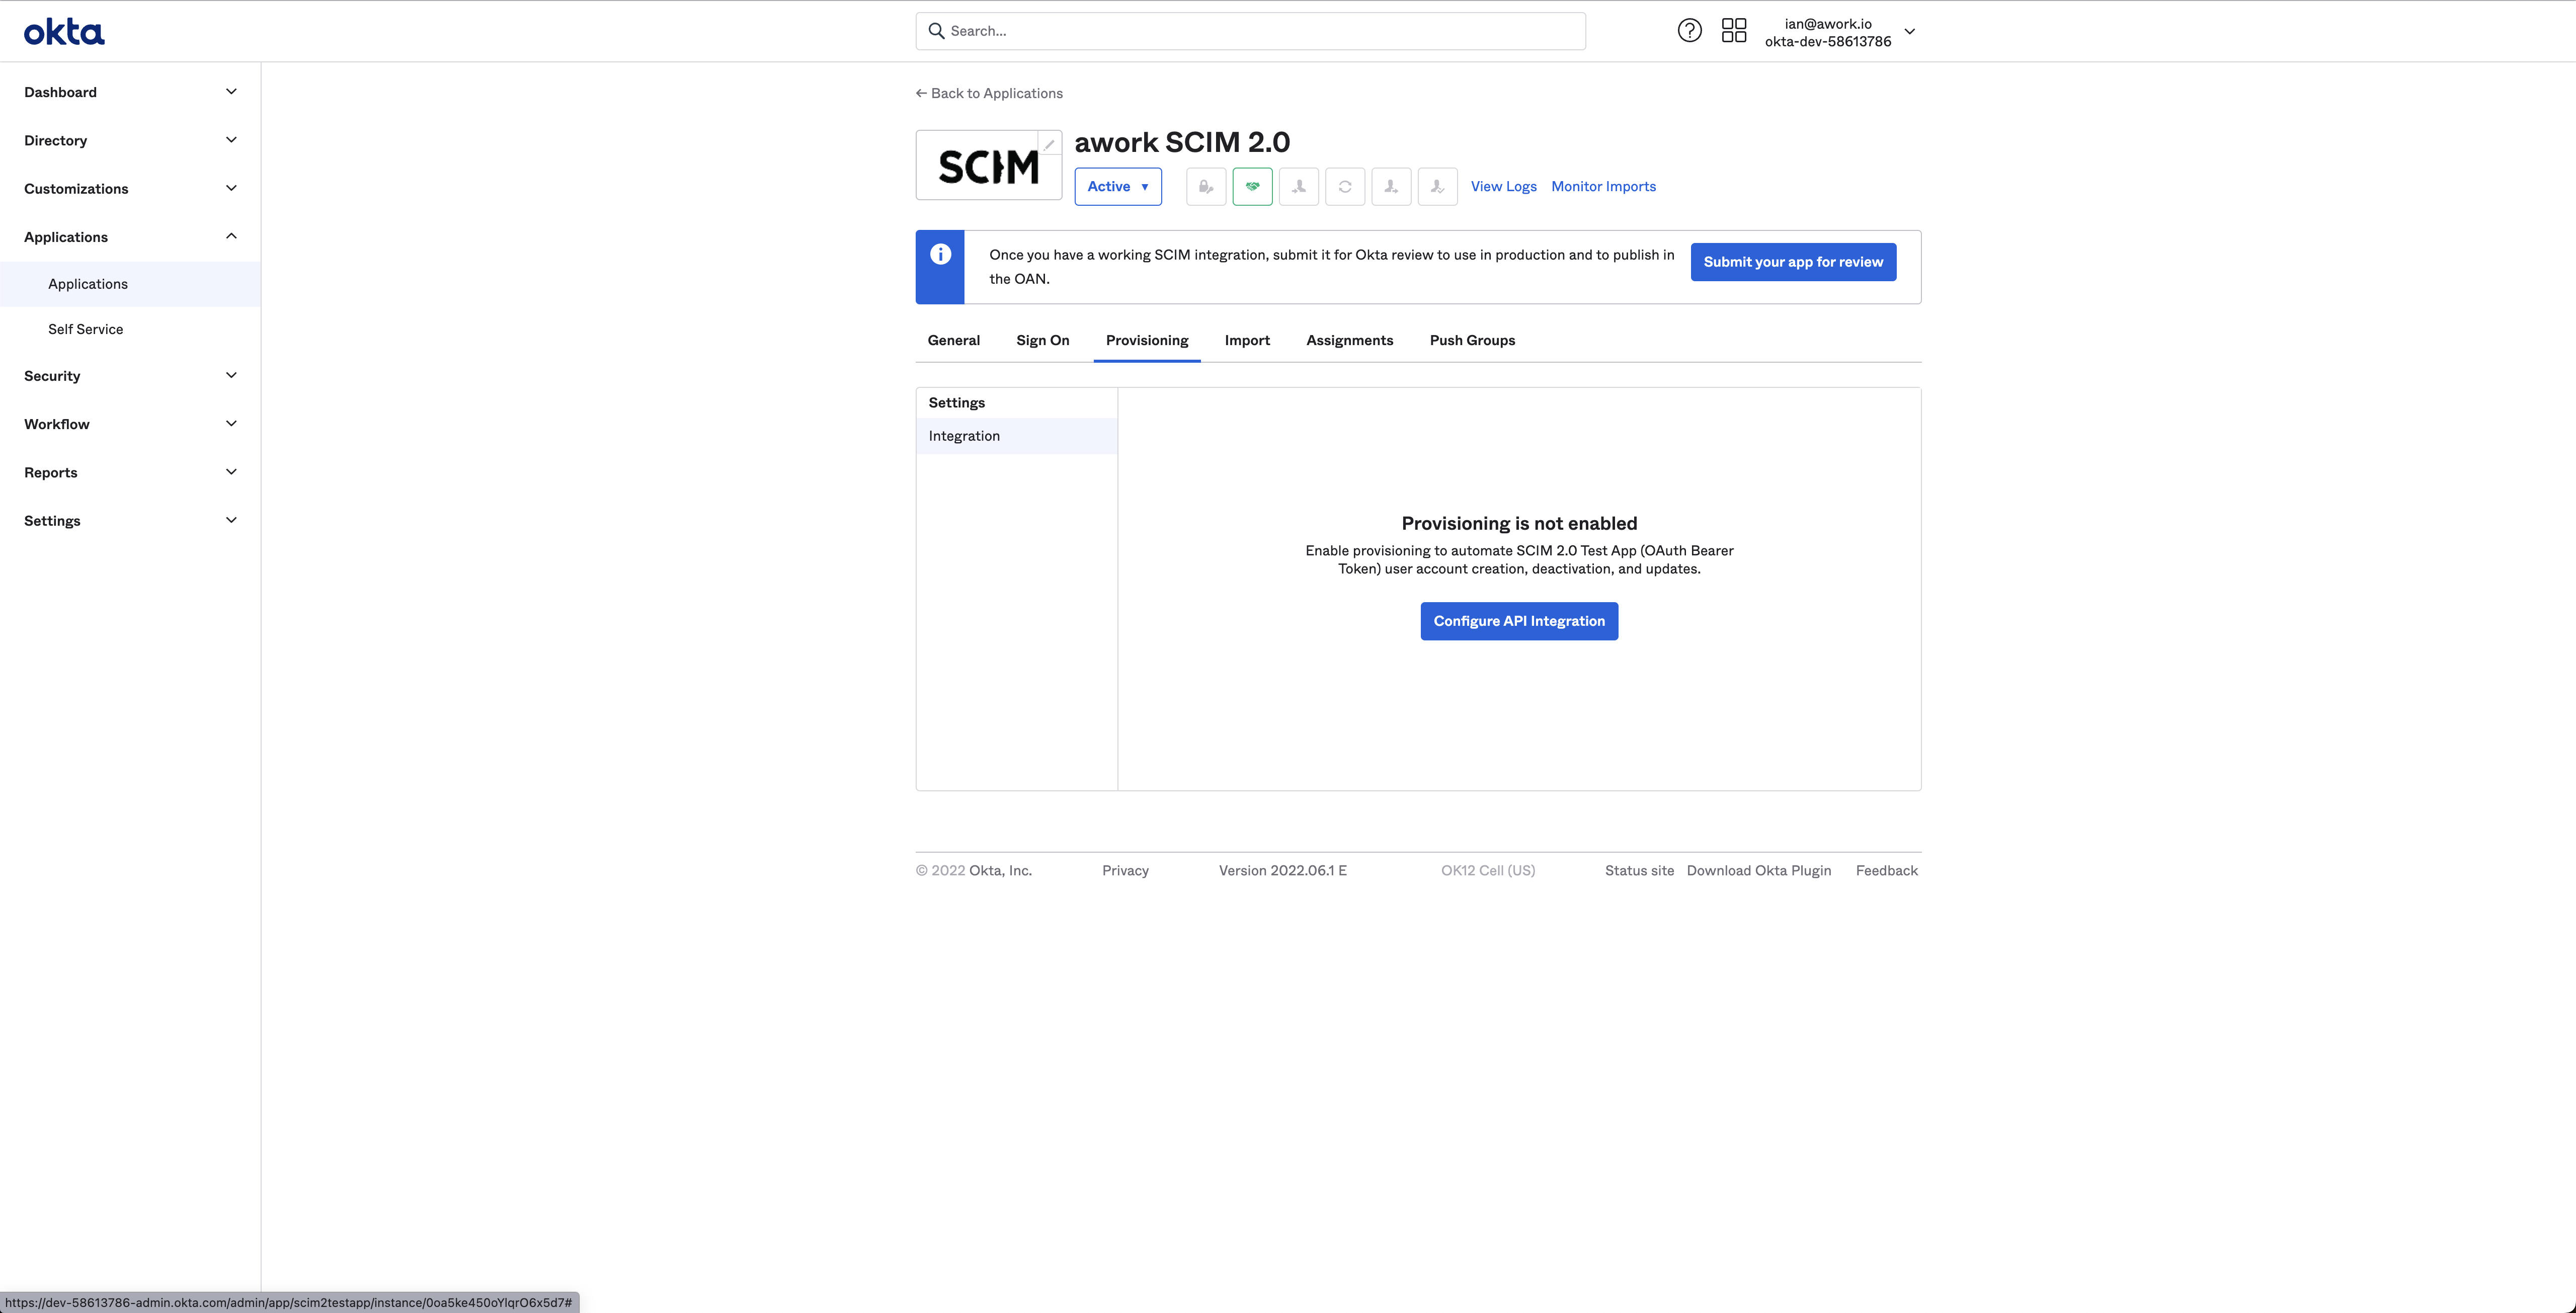Image resolution: width=2576 pixels, height=1313 pixels.
Task: Click the Privacy footer link
Action: [x=1125, y=871]
